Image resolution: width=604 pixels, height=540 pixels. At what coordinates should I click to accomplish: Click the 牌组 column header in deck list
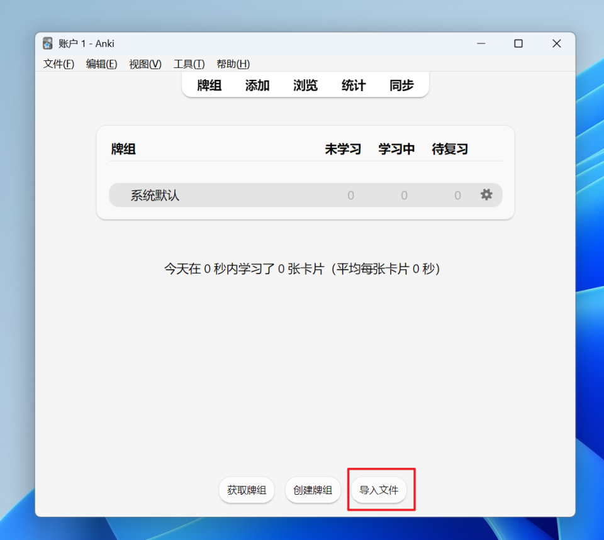tap(123, 149)
